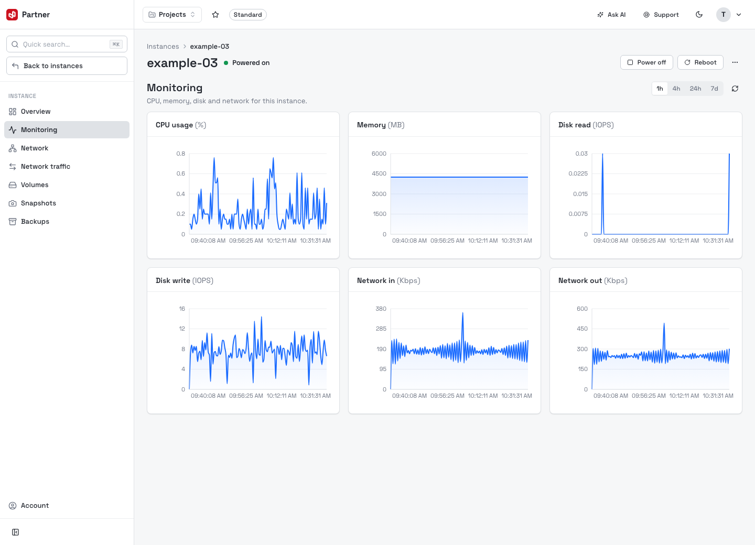Click the Volumes drive icon
The image size is (755, 545).
(x=13, y=185)
